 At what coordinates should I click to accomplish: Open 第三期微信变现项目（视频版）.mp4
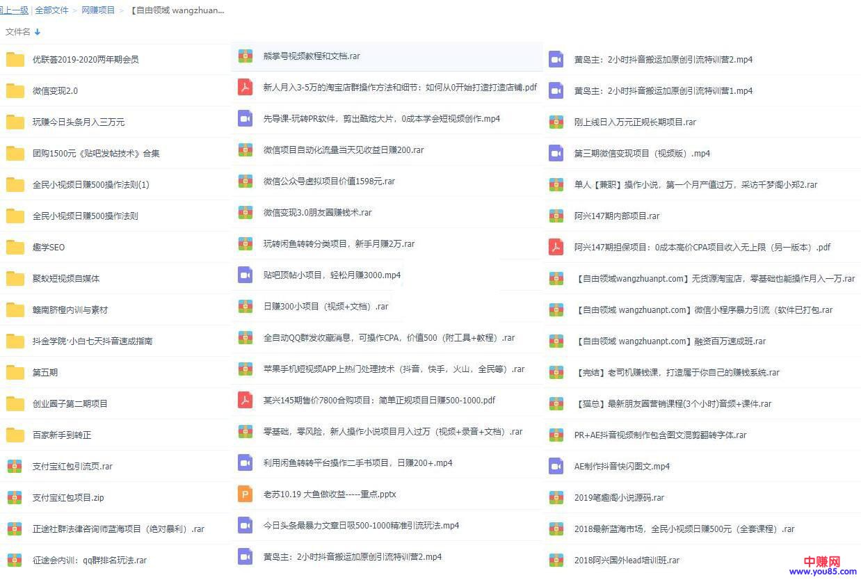tap(642, 153)
